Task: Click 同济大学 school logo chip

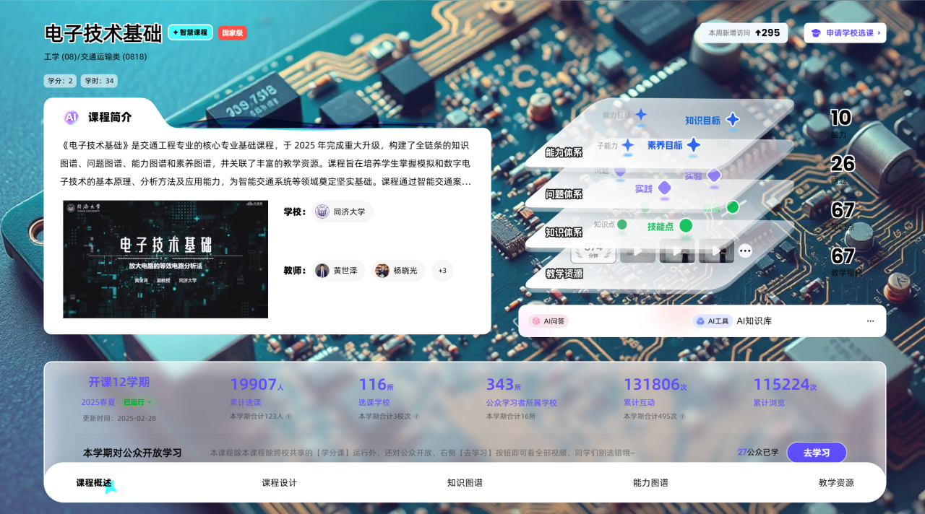Action: tap(343, 212)
